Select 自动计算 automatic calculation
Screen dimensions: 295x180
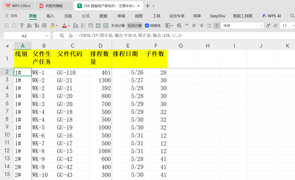pos(135,26)
